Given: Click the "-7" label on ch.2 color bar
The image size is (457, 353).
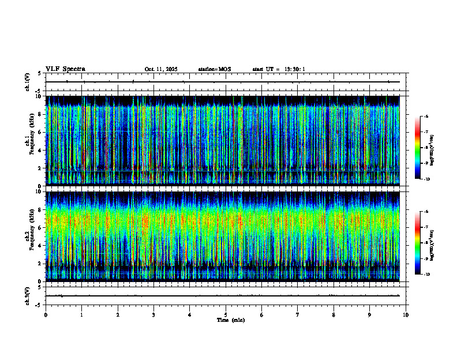Looking at the screenshot, I should pos(426,227).
